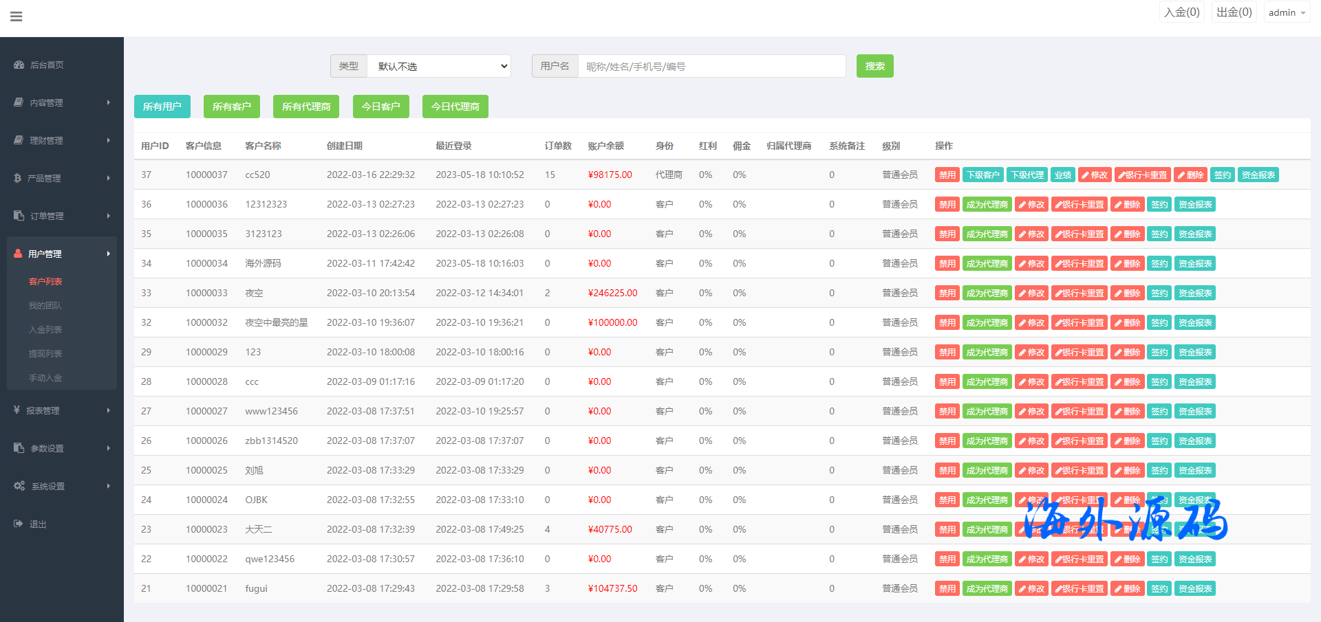Switch to the 今日客户 filter tab
Screen dimensions: 1321x622
pos(380,107)
